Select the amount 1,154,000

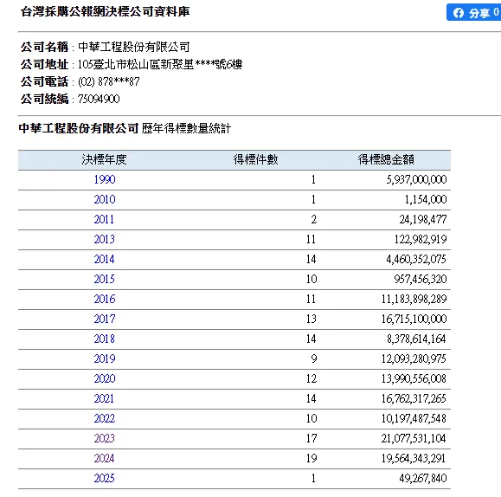(426, 199)
